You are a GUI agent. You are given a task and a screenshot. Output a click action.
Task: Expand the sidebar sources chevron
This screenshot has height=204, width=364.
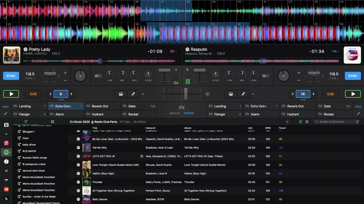point(6,134)
